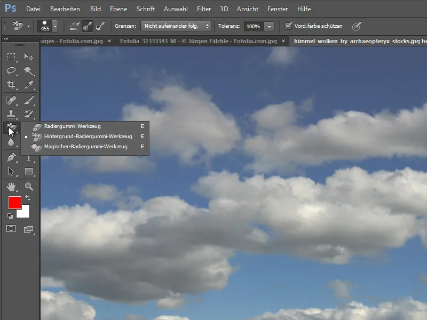Open the Datei menu

coord(33,9)
